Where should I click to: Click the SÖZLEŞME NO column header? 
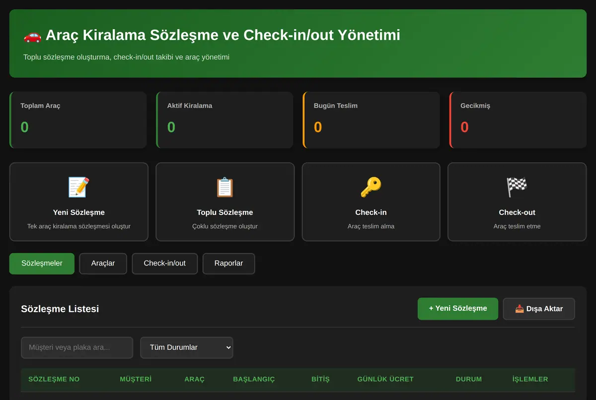(x=54, y=379)
